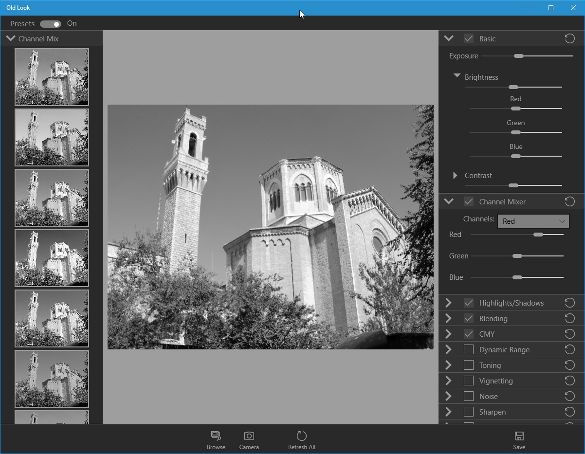Click the Browse icon in bottom bar
Viewport: 585px width, 454px height.
tap(216, 436)
